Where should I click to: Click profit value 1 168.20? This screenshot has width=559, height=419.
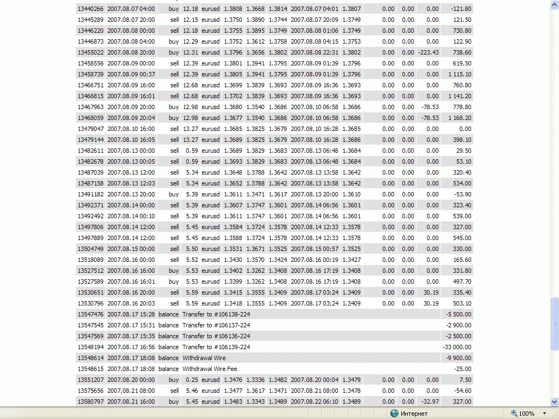click(x=460, y=118)
